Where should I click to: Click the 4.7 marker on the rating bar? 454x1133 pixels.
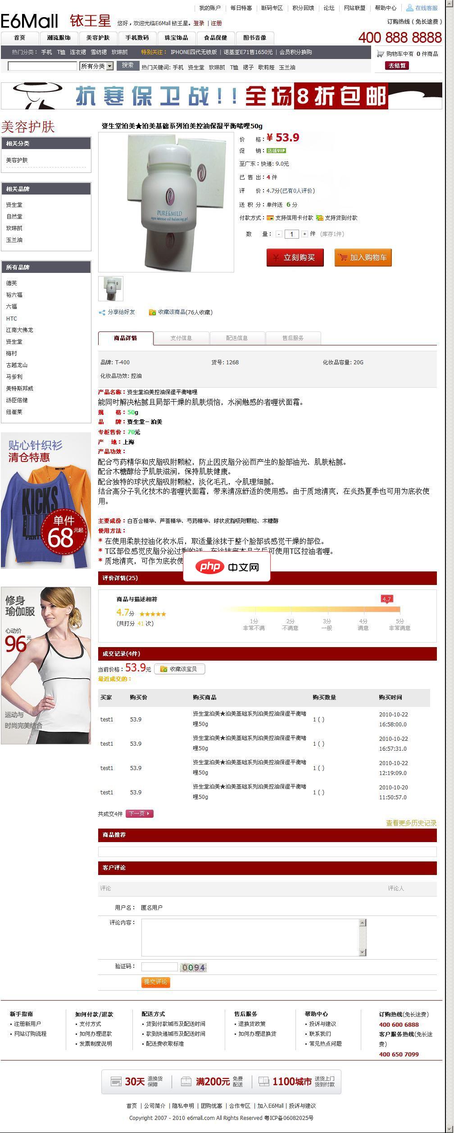387,599
